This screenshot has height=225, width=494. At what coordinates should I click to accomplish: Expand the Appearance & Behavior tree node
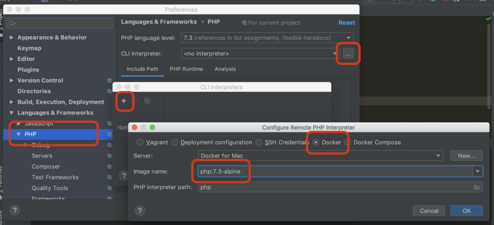(x=11, y=38)
